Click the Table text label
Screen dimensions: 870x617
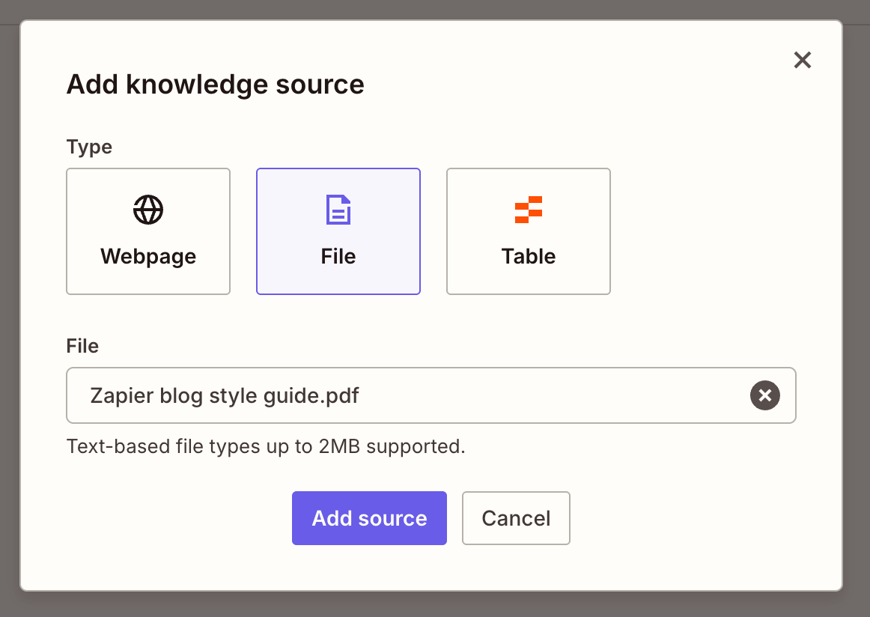point(529,256)
